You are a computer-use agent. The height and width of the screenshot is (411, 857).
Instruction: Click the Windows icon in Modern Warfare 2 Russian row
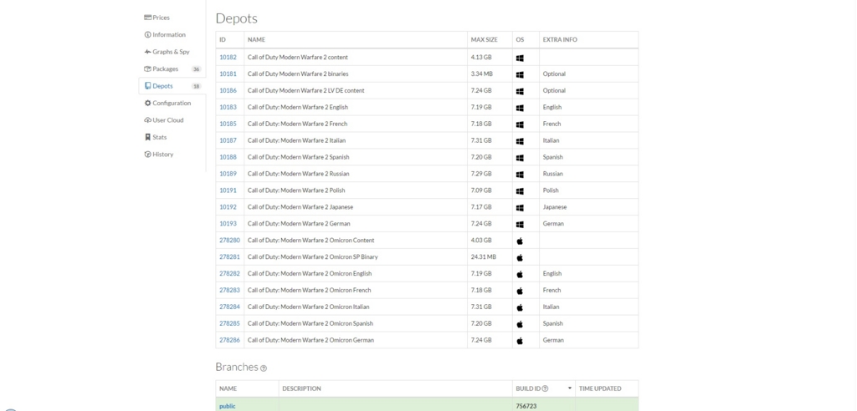click(x=520, y=174)
